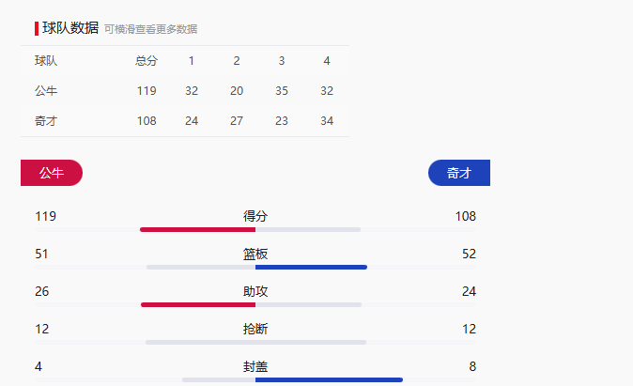Click the quarter 3 column header

point(282,61)
